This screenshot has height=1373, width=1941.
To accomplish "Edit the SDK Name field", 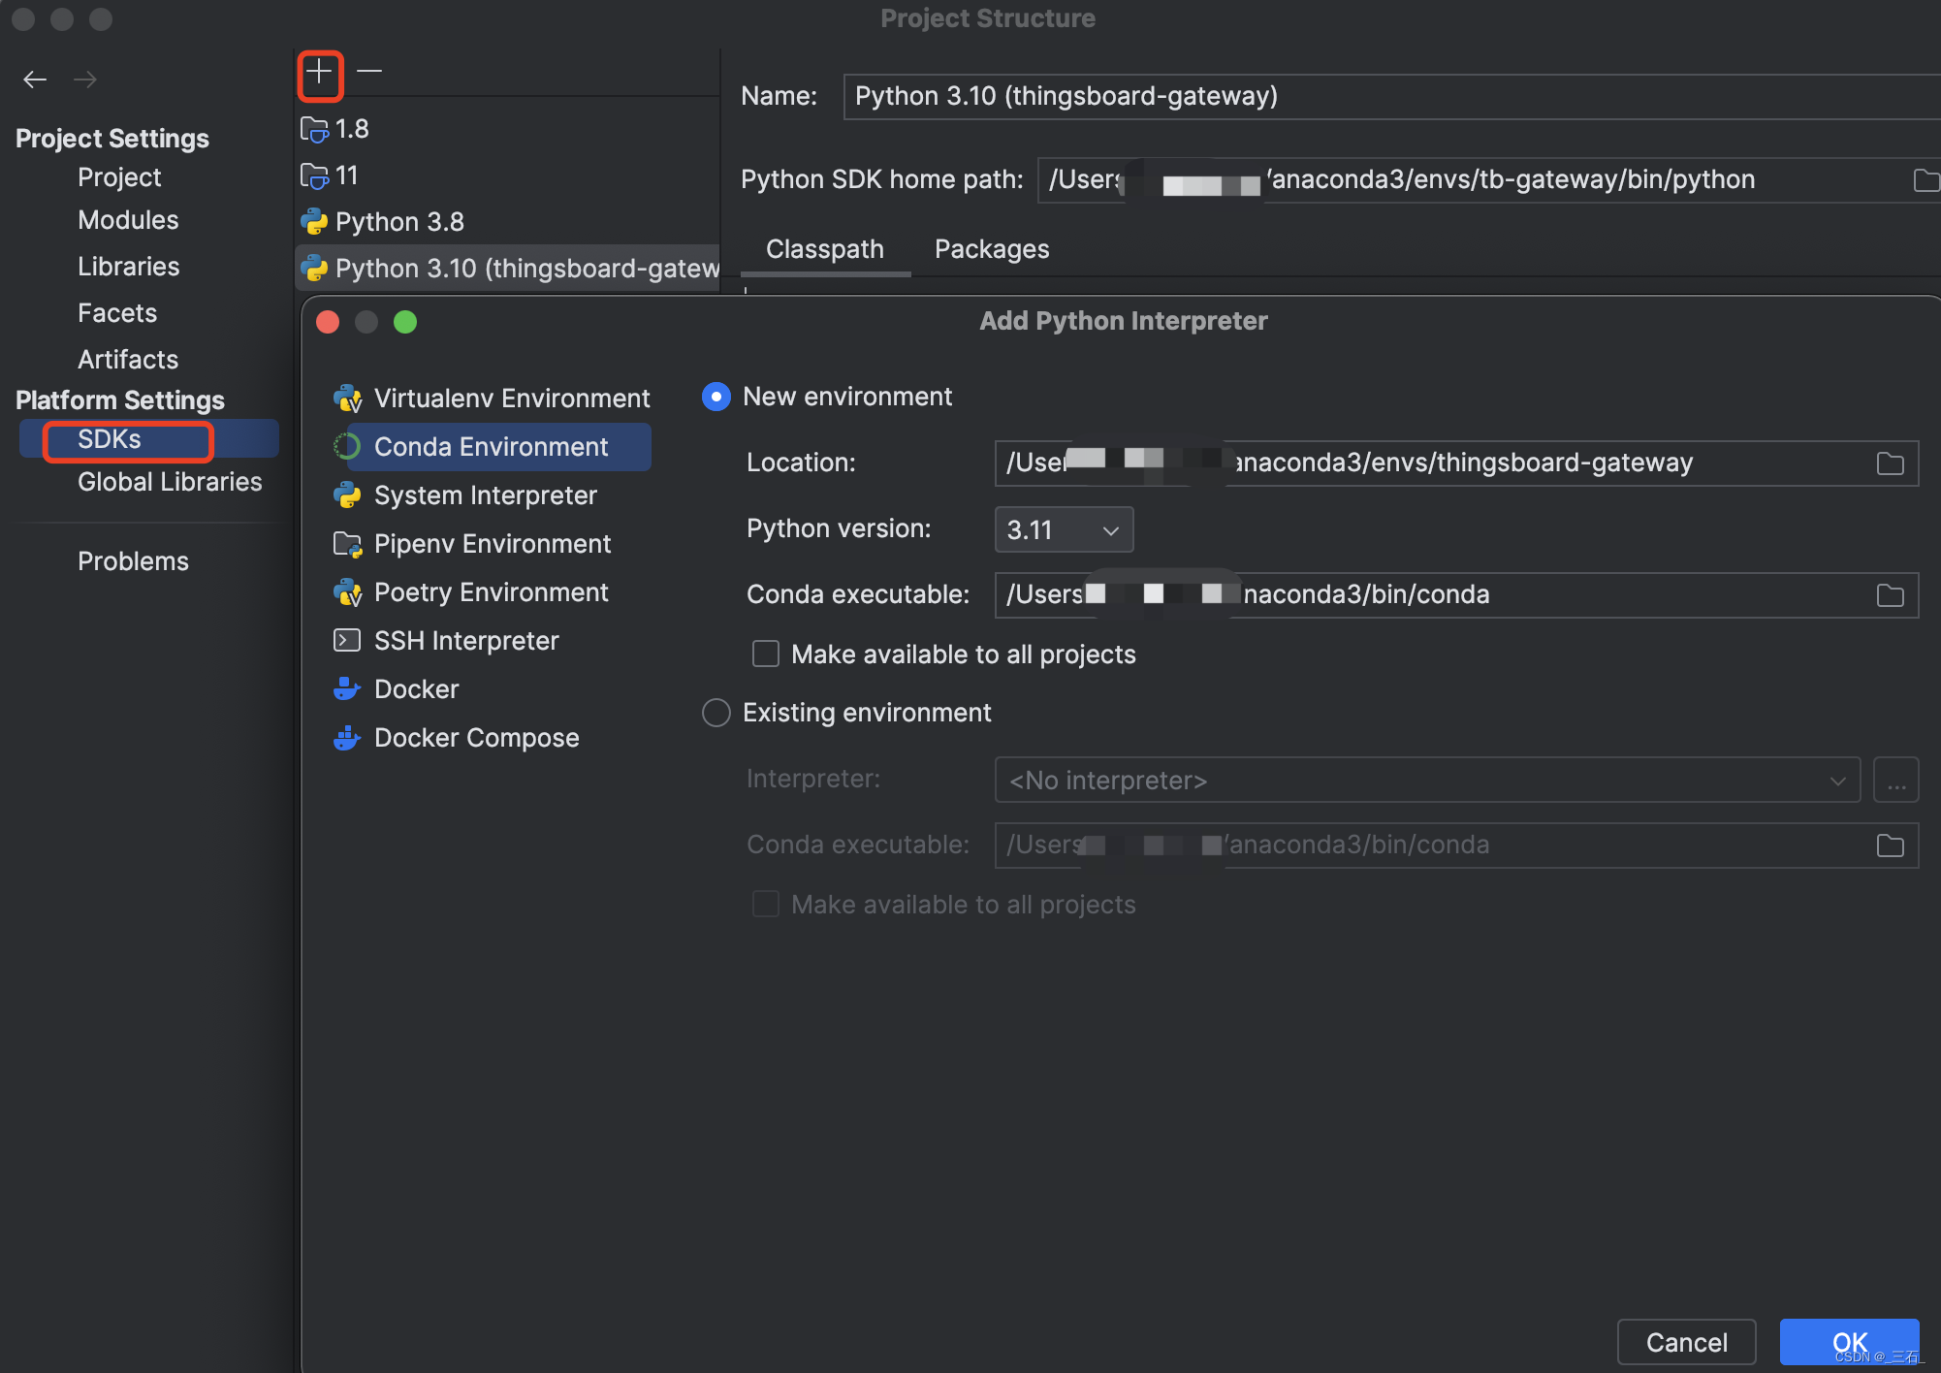I will coord(1391,97).
